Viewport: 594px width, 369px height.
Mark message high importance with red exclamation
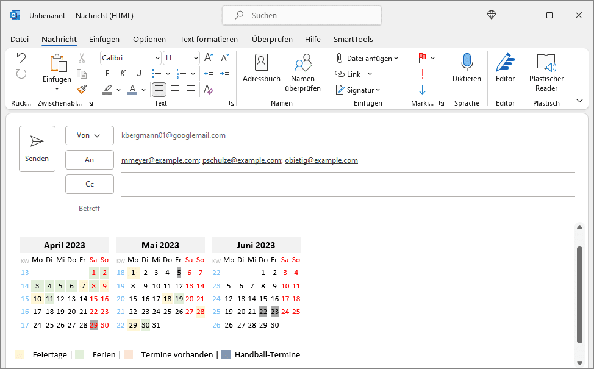(x=422, y=74)
